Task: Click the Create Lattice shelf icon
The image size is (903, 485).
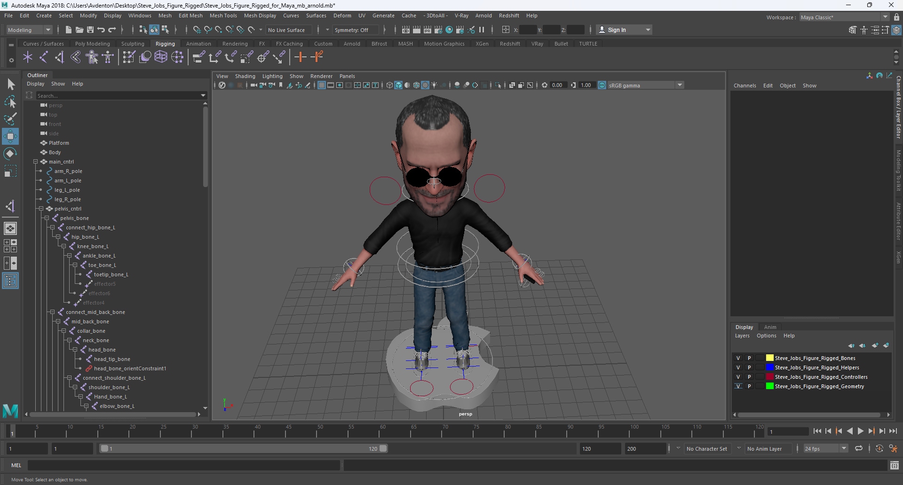Action: (161, 57)
